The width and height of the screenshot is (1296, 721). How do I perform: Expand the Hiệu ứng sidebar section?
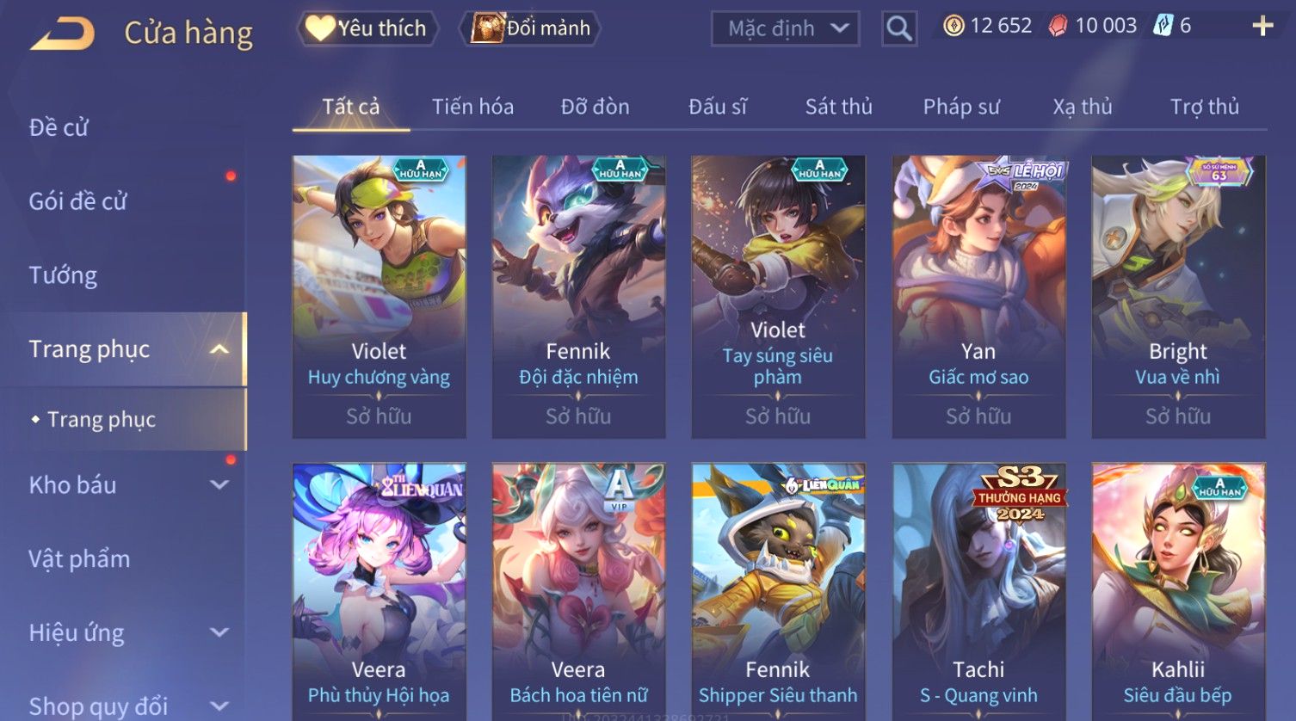[x=219, y=633]
